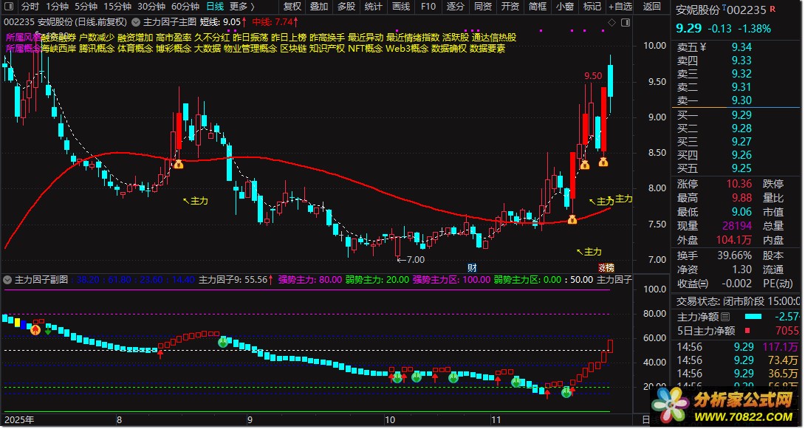Switch to the 分时 intraday view
The height and width of the screenshot is (429, 805).
pyautogui.click(x=30, y=7)
